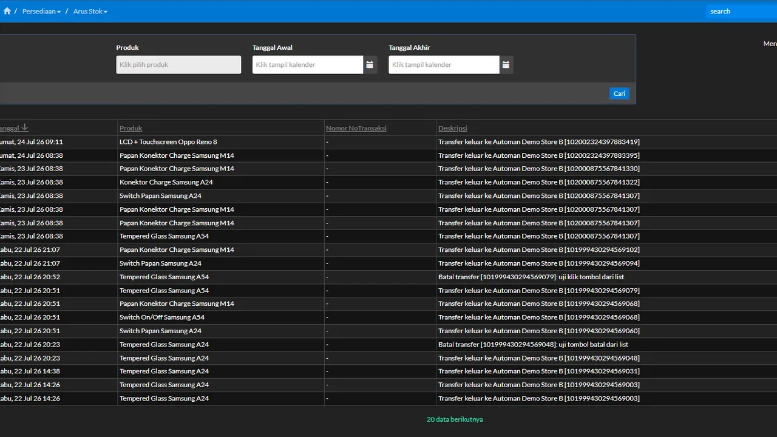
Task: Select description ending 102000875567841330
Action: coord(538,169)
